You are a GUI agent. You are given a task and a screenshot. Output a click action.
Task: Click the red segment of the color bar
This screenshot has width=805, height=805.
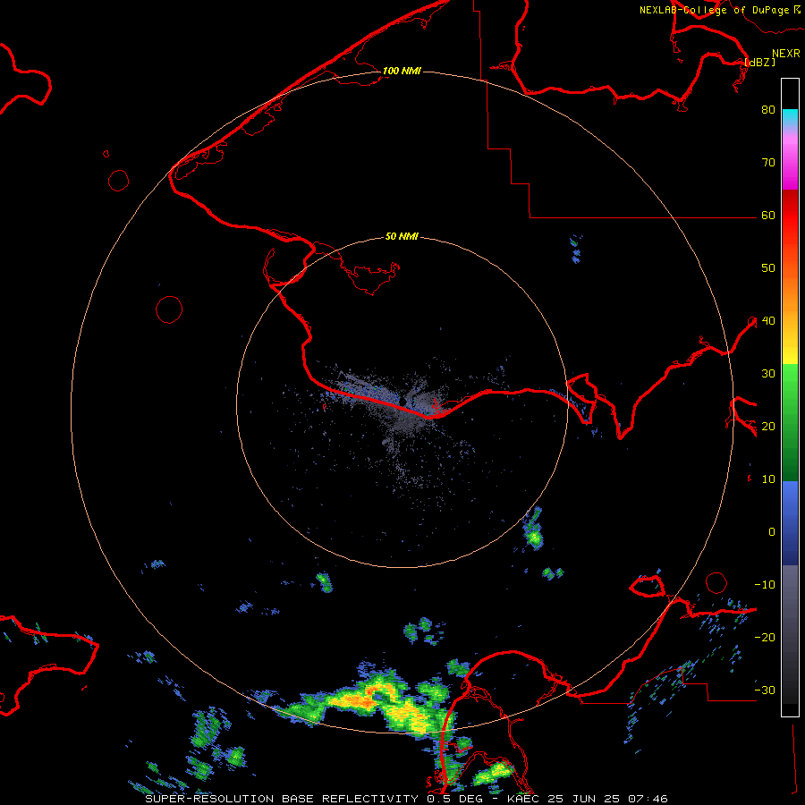pos(790,215)
